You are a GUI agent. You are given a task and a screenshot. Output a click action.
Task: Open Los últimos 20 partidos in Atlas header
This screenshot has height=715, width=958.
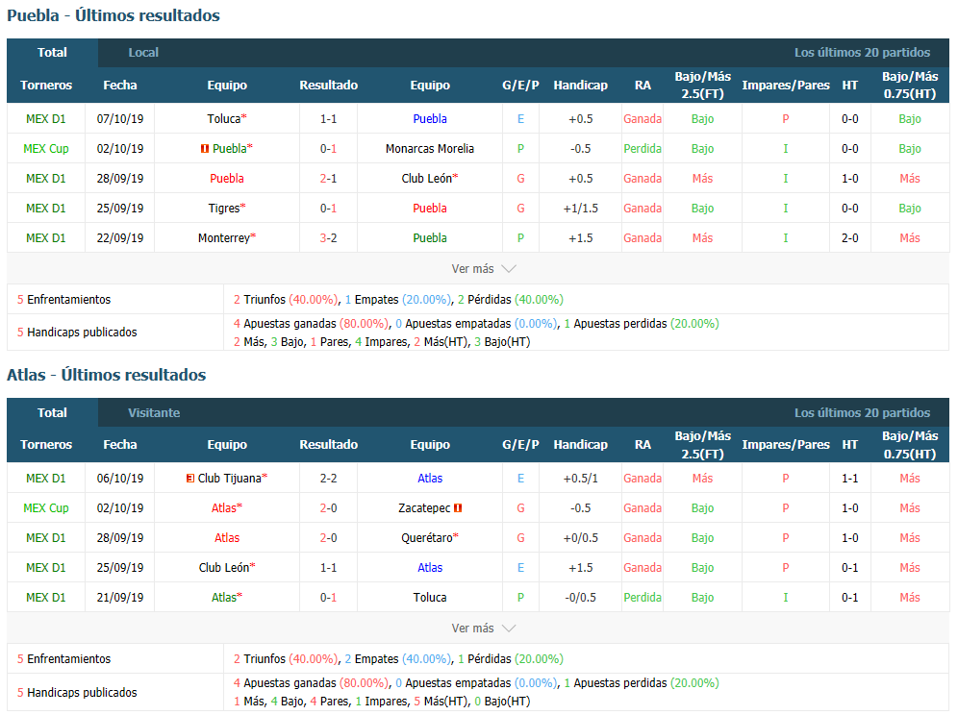pyautogui.click(x=862, y=412)
